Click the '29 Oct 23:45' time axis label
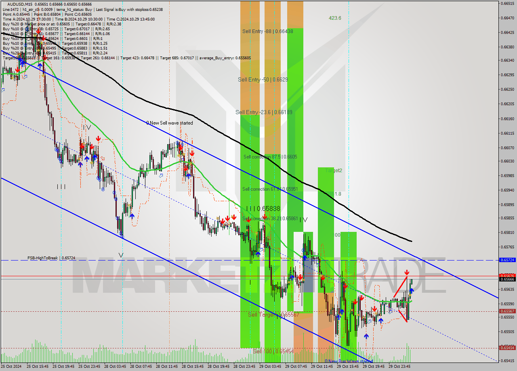The image size is (517, 371). click(399, 367)
